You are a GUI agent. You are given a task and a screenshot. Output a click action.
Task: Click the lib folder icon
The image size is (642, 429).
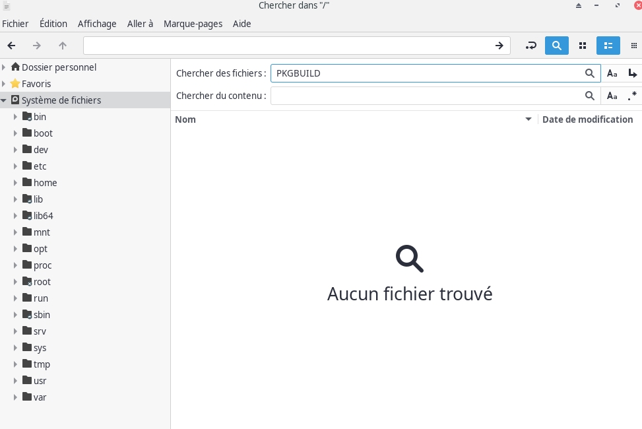(x=27, y=199)
